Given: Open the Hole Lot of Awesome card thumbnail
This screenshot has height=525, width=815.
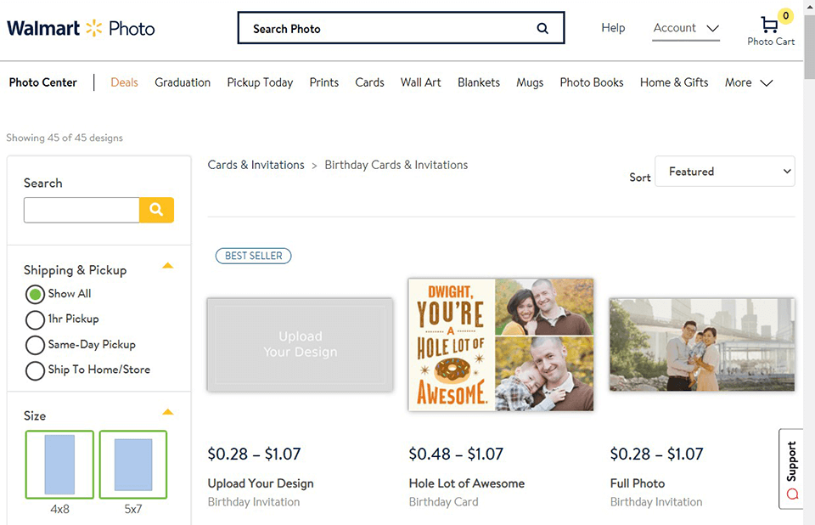Looking at the screenshot, I should pyautogui.click(x=501, y=344).
